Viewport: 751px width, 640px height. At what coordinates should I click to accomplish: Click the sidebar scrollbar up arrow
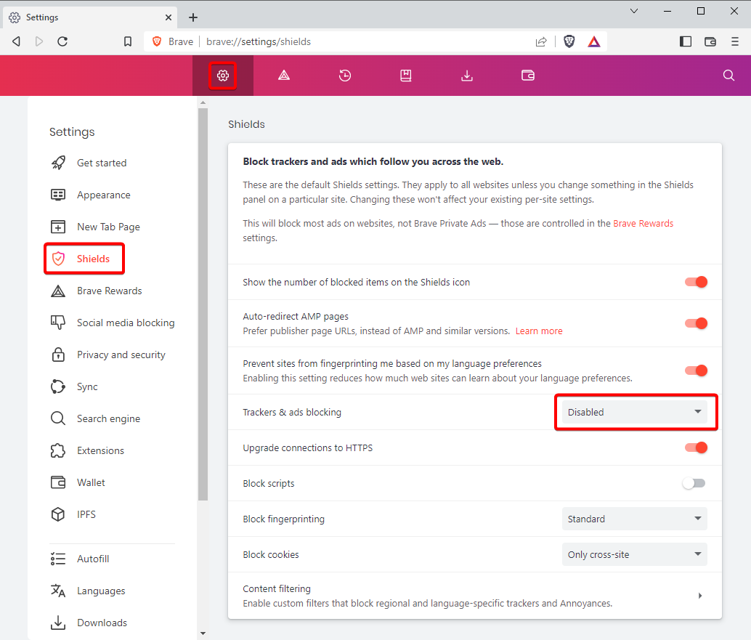[203, 102]
